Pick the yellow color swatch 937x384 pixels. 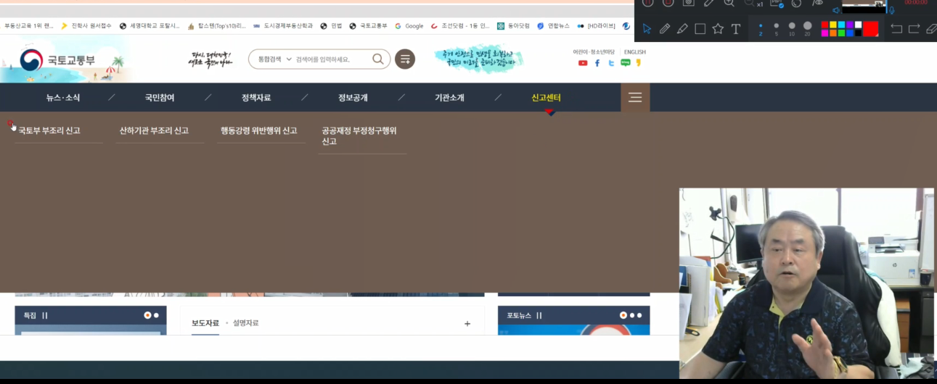[x=833, y=25]
